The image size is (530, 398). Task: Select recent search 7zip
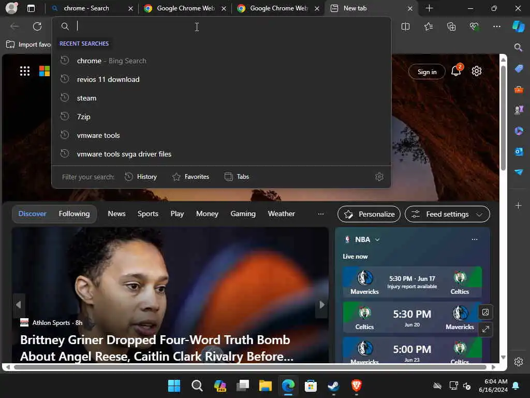pyautogui.click(x=222, y=117)
